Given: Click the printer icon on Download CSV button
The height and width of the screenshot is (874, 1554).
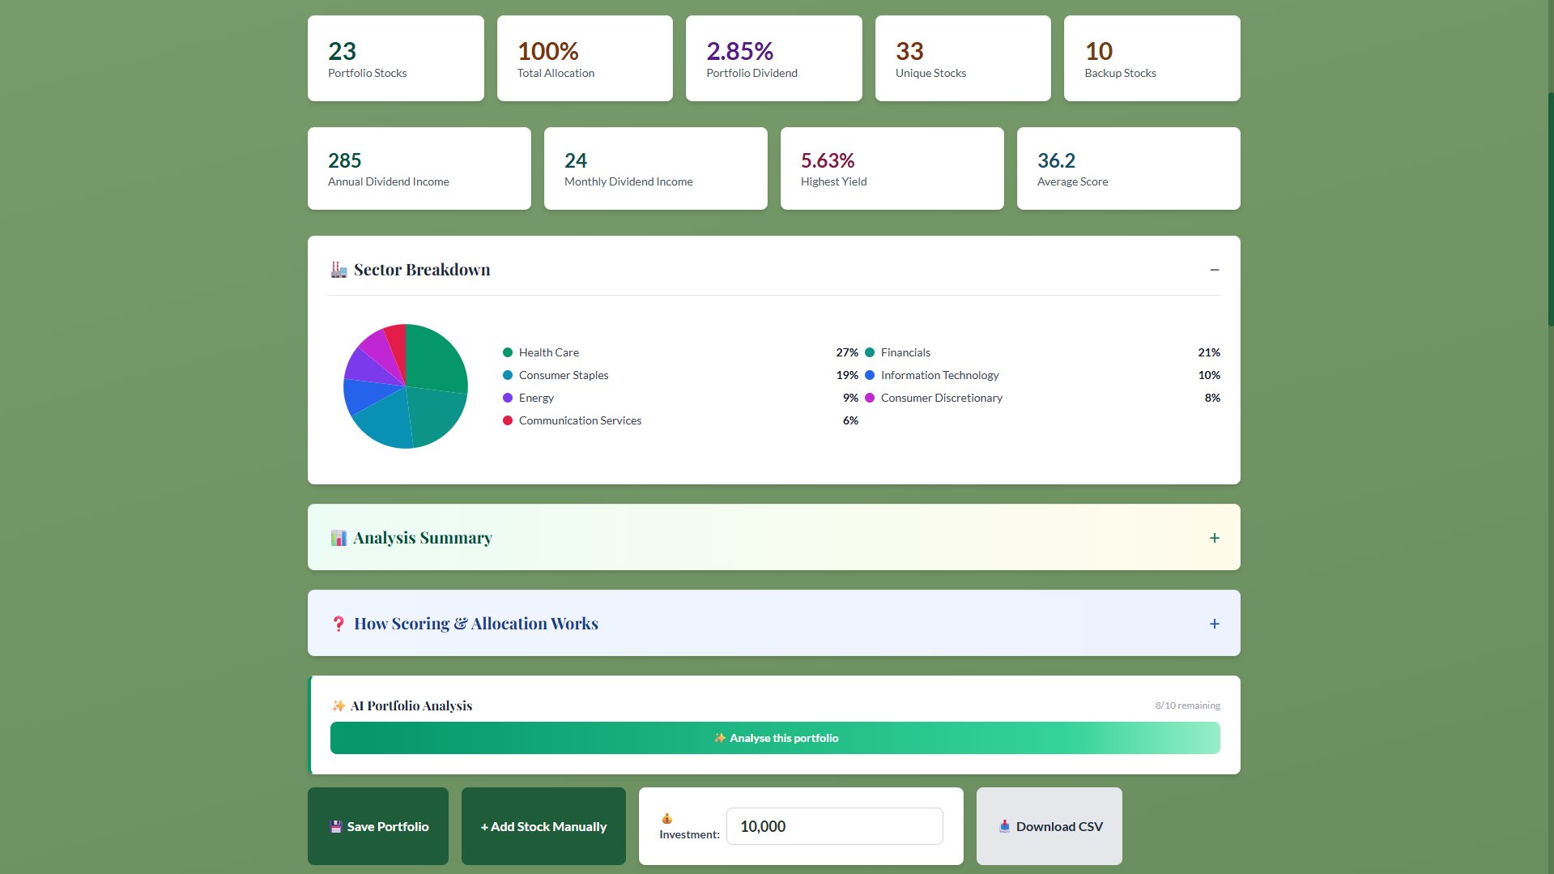Looking at the screenshot, I should coord(1004,826).
